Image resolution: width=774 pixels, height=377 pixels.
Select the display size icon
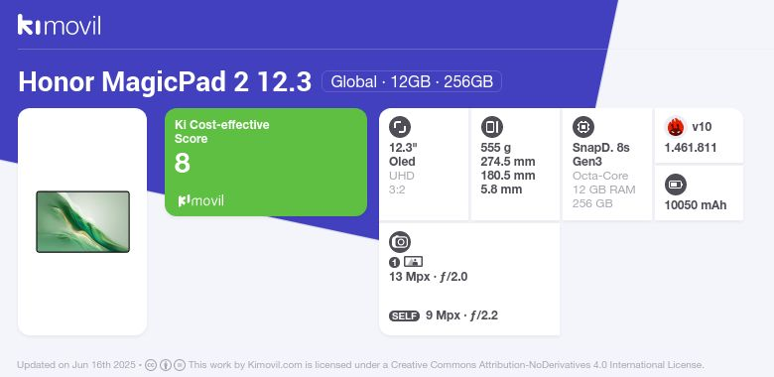point(400,127)
